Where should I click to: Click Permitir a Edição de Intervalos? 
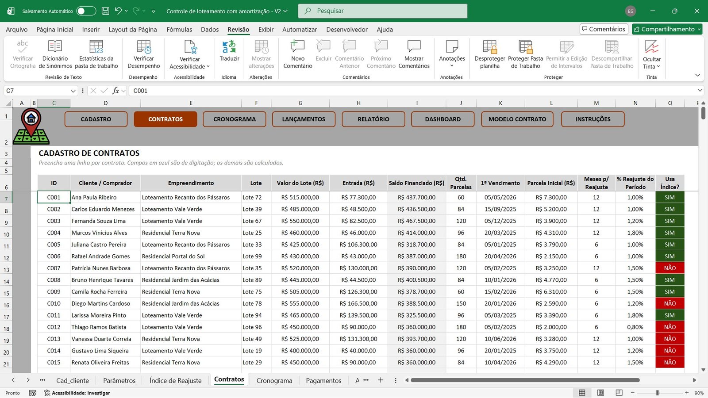click(566, 54)
